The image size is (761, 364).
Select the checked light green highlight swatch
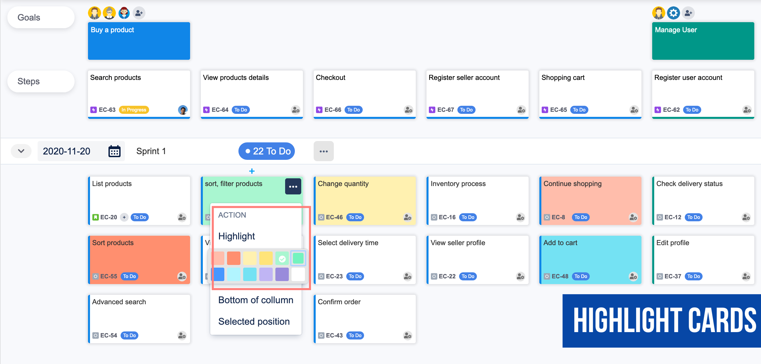[x=282, y=259]
